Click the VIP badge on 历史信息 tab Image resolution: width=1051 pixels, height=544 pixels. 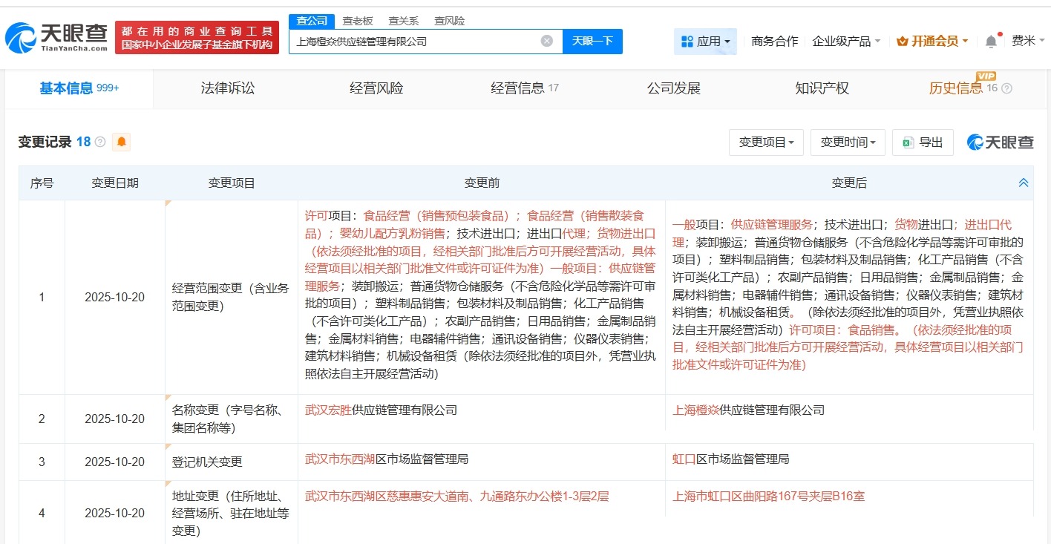pos(984,77)
